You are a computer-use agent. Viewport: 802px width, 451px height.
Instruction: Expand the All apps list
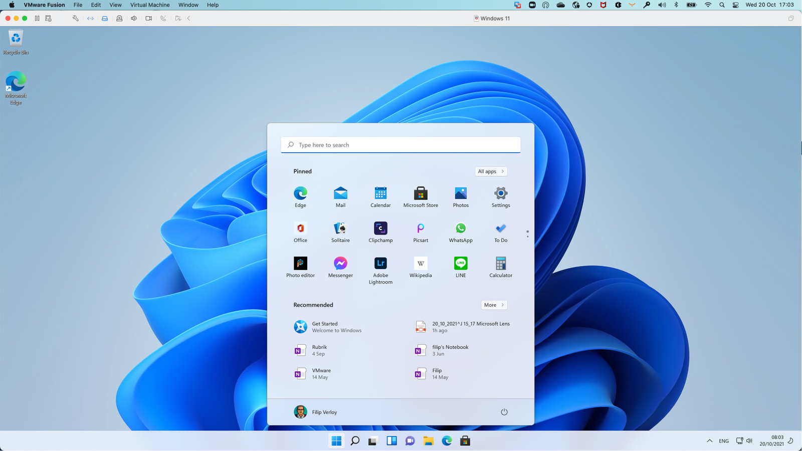tap(491, 171)
